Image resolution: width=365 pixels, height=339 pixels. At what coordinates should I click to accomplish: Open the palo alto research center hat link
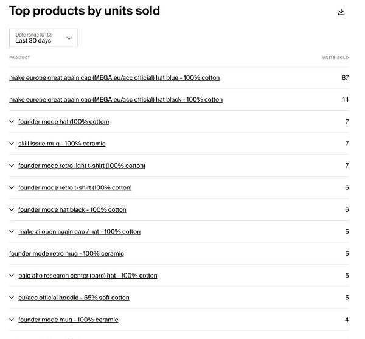coord(88,276)
